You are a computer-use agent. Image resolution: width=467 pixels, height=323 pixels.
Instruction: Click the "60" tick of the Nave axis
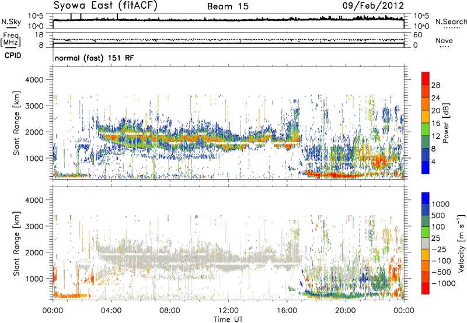click(418, 35)
